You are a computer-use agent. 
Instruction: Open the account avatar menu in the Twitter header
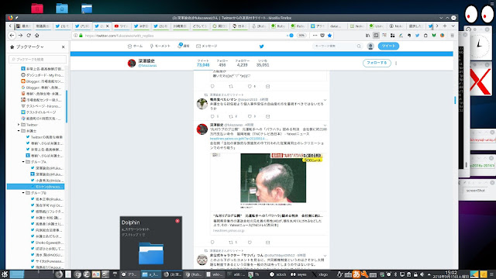coord(370,46)
